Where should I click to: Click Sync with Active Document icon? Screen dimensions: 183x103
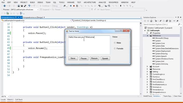point(160,21)
